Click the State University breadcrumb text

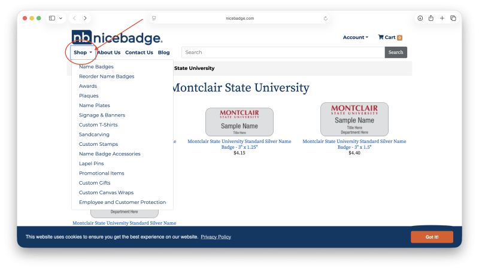point(194,68)
